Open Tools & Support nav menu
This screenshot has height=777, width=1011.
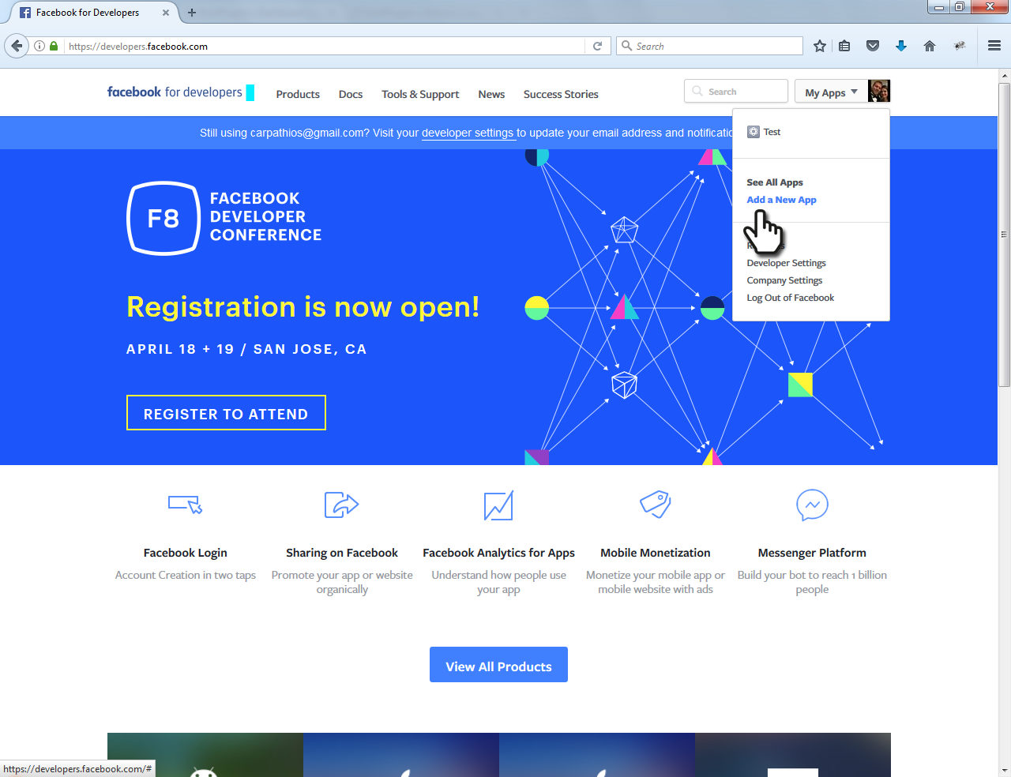click(420, 94)
